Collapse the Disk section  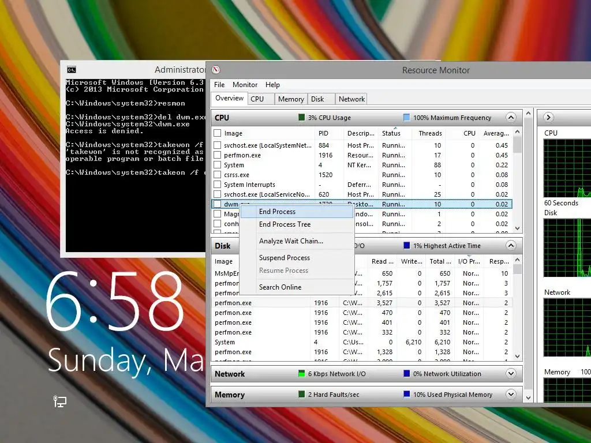511,246
